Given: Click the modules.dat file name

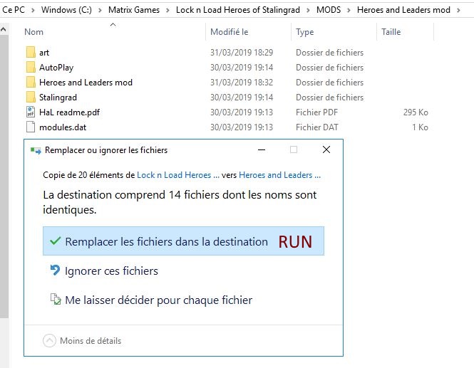Looking at the screenshot, I should click(63, 127).
